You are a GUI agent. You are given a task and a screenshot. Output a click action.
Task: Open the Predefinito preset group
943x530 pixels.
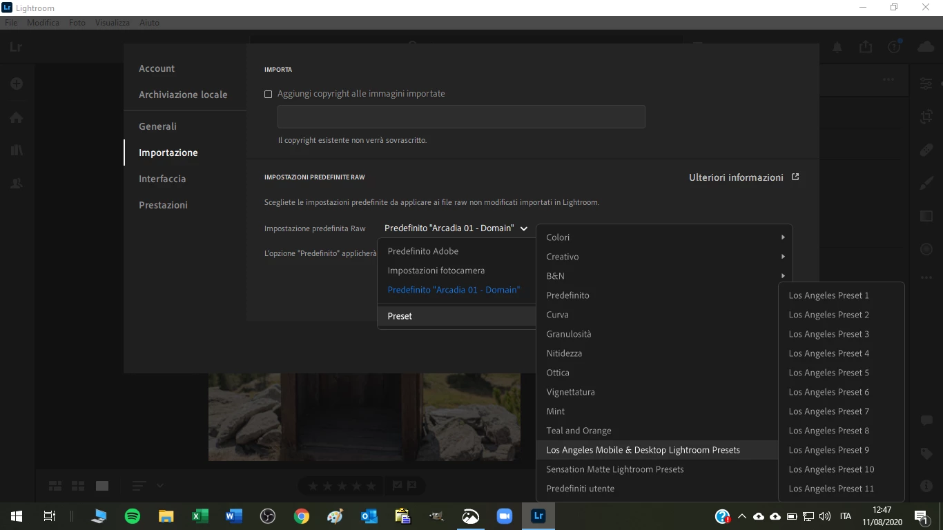[657, 295]
